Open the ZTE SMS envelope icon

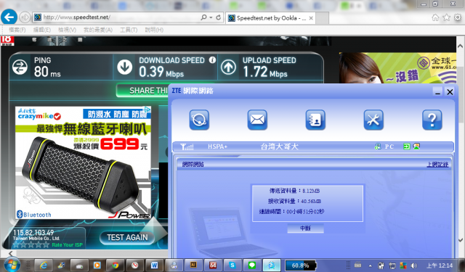point(257,120)
